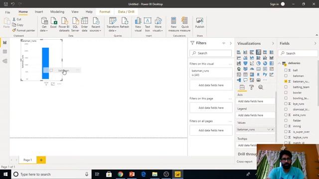Open the Fields well tab in Visualizations
The image size is (319, 179).
(x=242, y=88)
